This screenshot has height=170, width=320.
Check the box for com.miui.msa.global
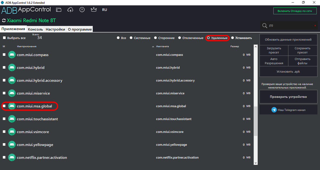point(4,106)
